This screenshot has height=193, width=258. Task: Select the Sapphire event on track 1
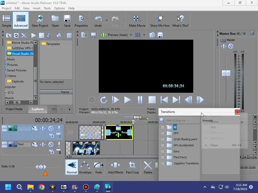(x=119, y=132)
